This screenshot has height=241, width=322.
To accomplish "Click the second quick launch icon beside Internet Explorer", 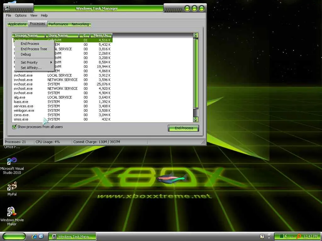I will point(41,236).
